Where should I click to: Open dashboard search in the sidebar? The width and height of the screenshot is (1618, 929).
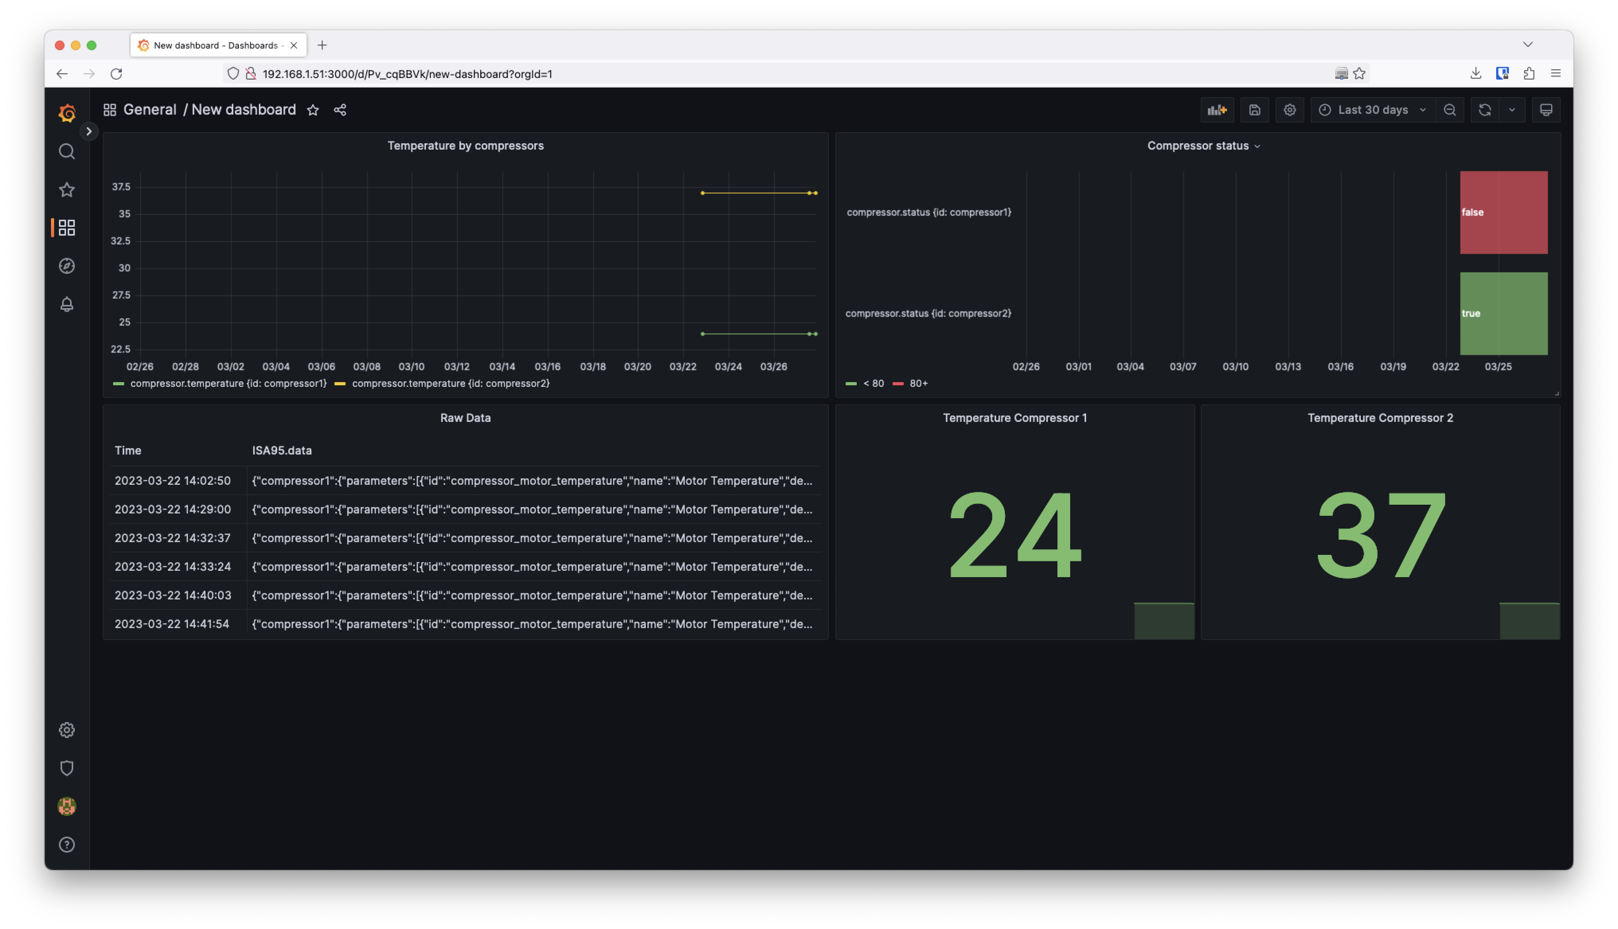(66, 151)
